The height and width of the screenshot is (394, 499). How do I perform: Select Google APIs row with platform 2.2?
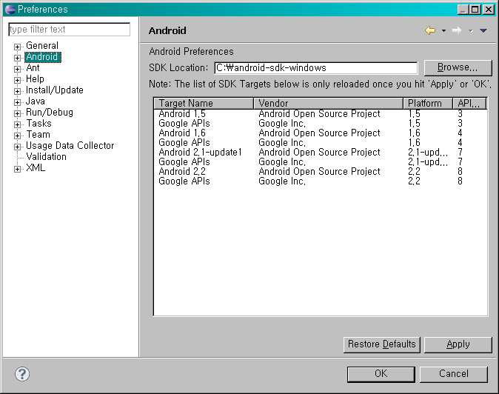click(321, 181)
